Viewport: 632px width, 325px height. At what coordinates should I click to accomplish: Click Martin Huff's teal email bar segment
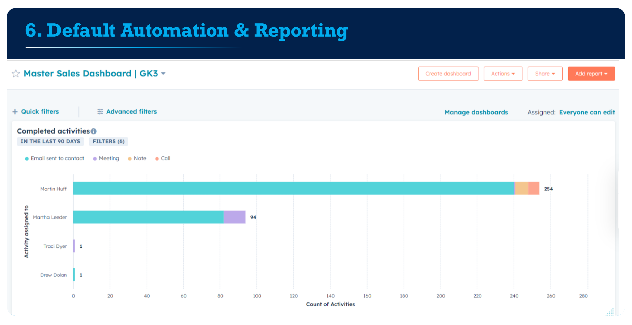[x=293, y=188]
